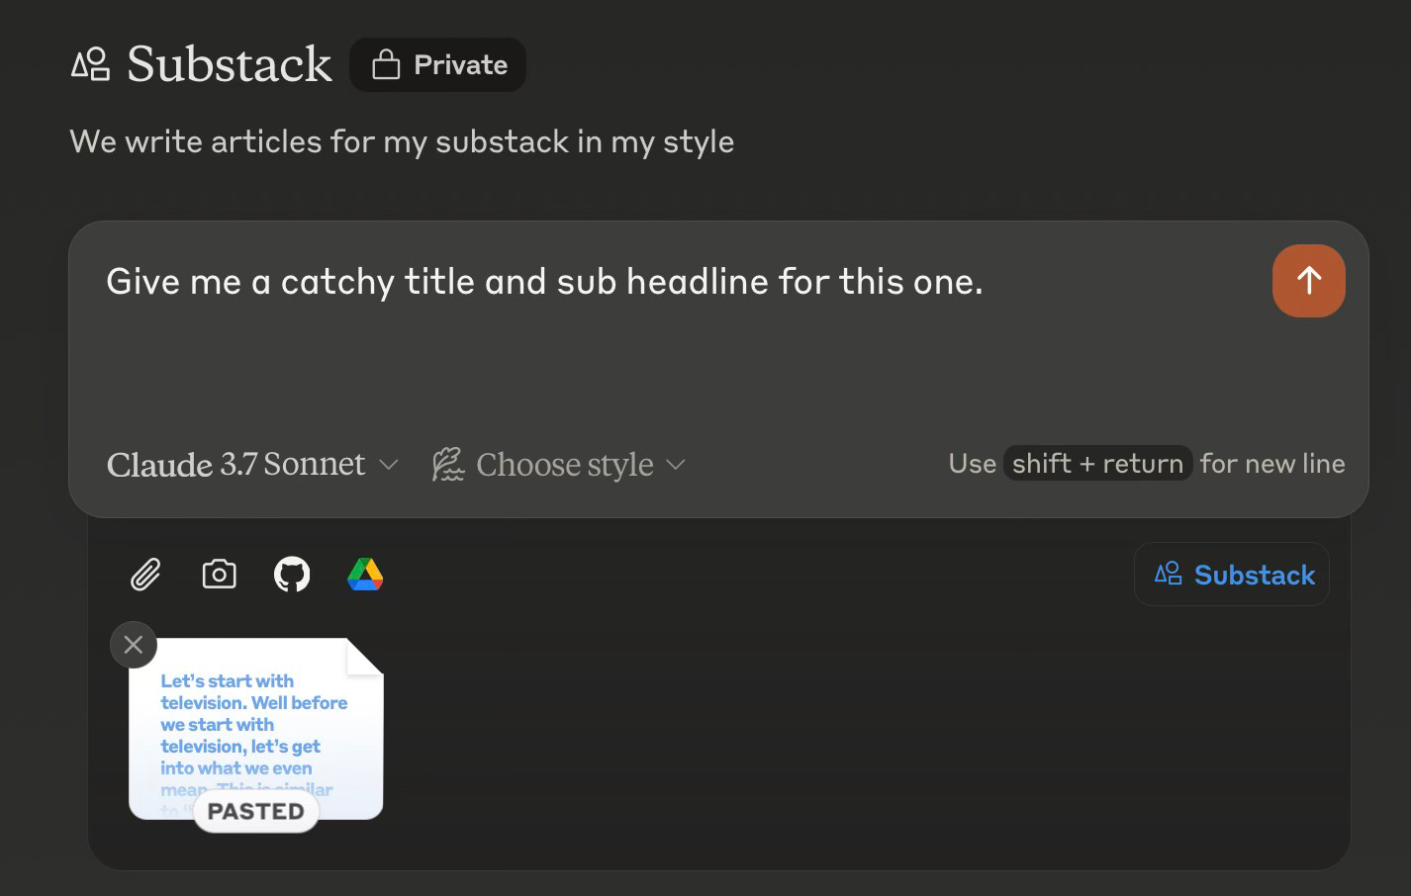The width and height of the screenshot is (1411, 896).
Task: Click the Substack project title heading
Action: [x=230, y=64]
